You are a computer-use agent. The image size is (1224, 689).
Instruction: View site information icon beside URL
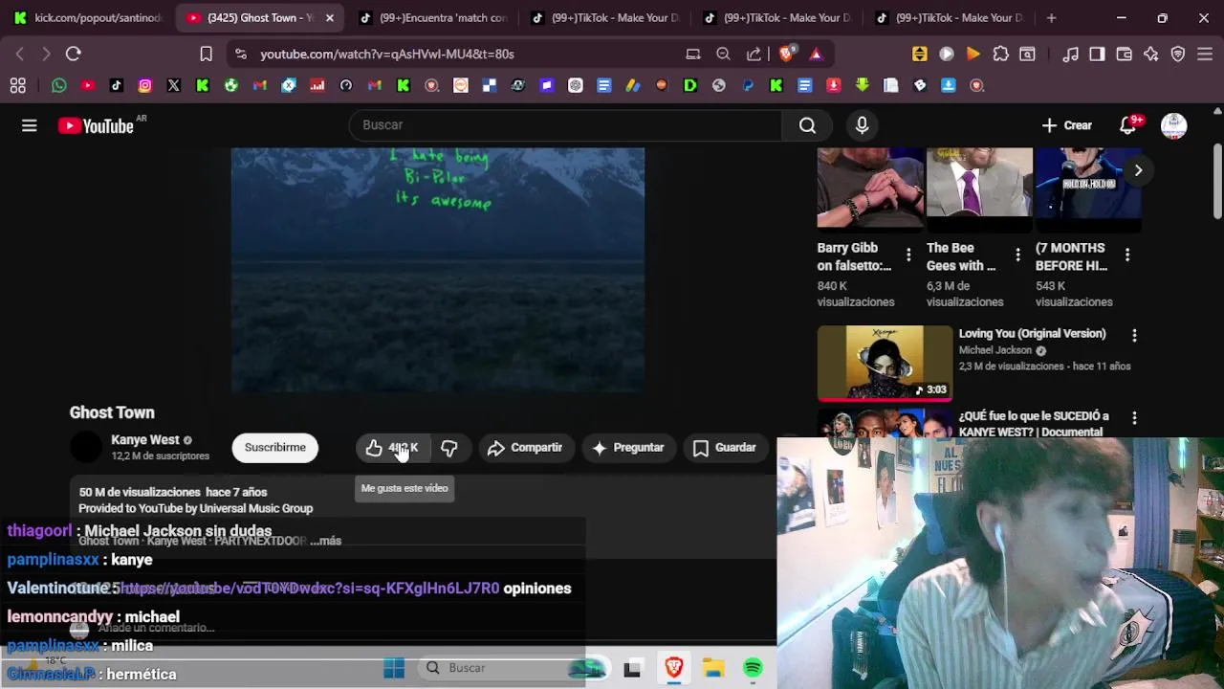coord(240,55)
